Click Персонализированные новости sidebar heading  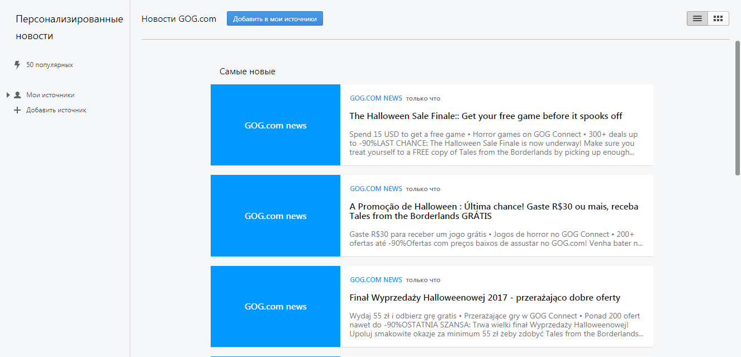69,27
